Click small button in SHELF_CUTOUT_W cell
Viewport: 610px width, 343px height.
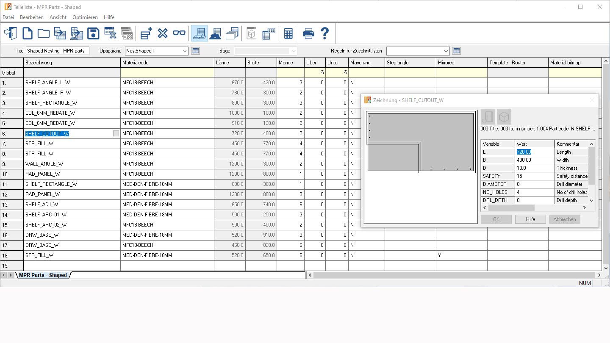tap(116, 133)
